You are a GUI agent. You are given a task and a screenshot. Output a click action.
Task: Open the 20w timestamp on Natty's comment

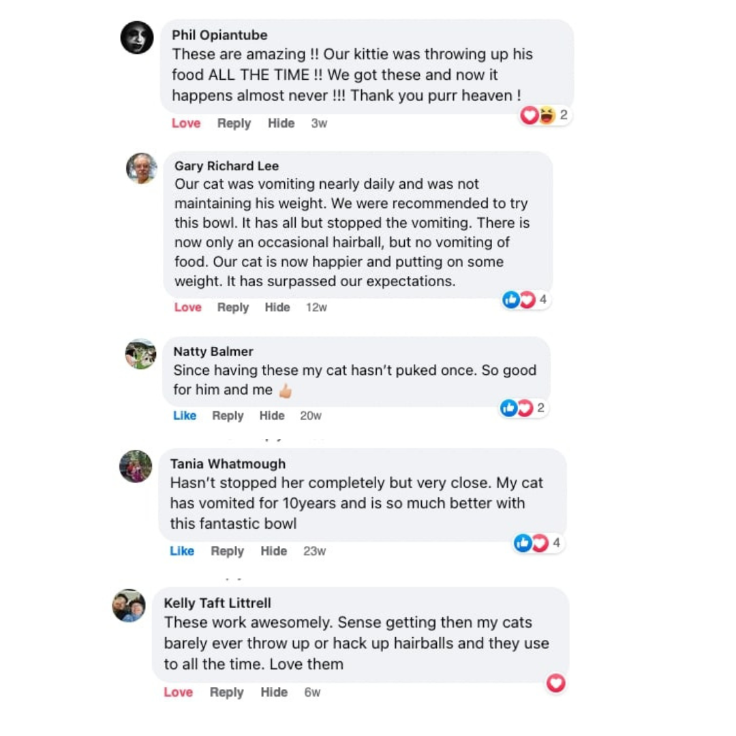(311, 416)
